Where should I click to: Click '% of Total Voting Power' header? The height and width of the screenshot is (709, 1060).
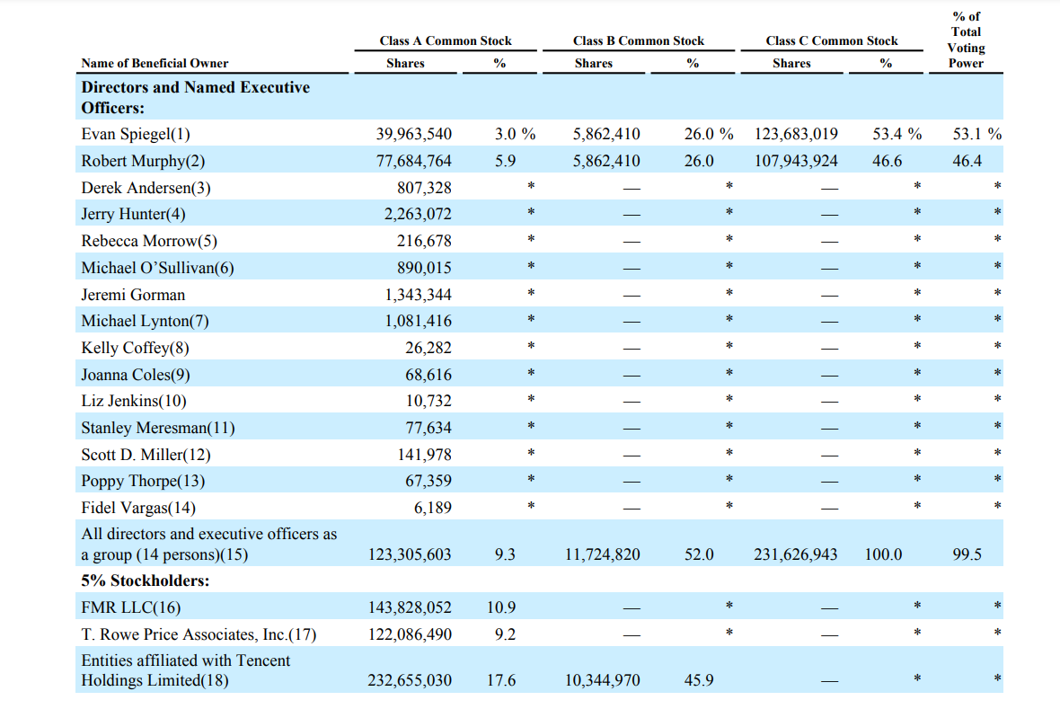[x=966, y=40]
